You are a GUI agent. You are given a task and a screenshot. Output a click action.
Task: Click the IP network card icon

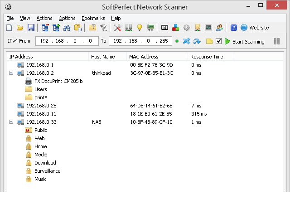click(150, 28)
